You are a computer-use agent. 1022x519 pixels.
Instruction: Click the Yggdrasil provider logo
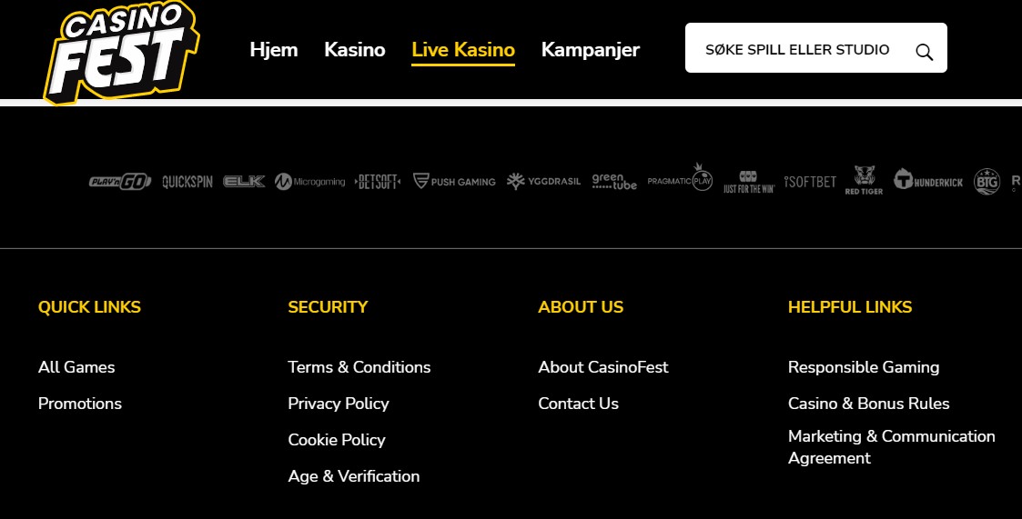click(x=543, y=182)
